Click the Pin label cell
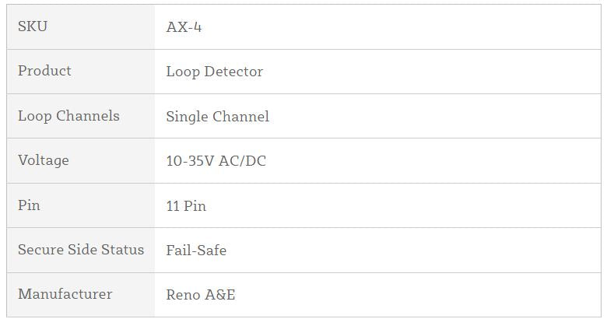Viewport: 614px width, 326px height. (29, 205)
